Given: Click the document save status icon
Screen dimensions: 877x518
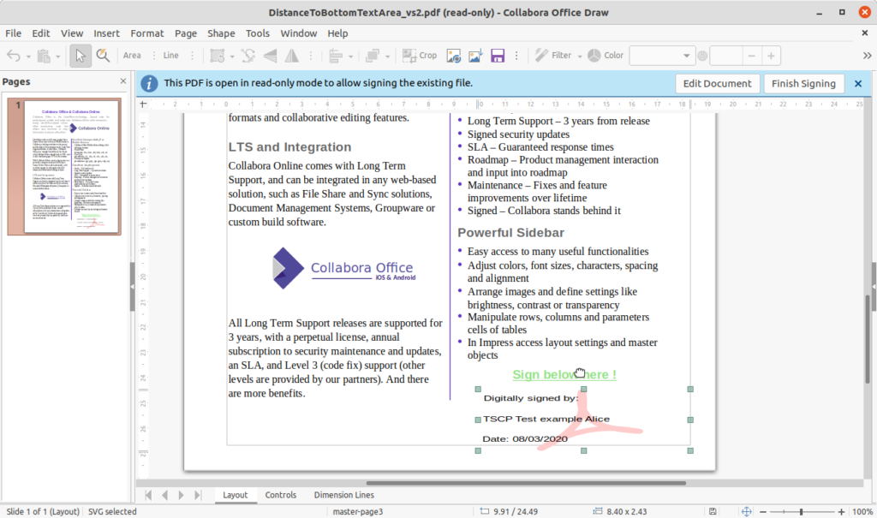Looking at the screenshot, I should coord(712,511).
